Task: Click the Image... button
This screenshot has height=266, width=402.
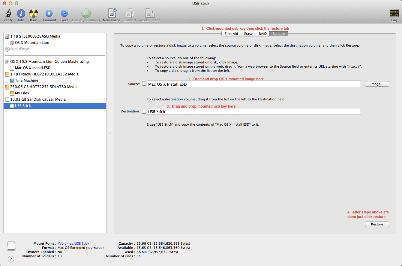Action: (377, 84)
